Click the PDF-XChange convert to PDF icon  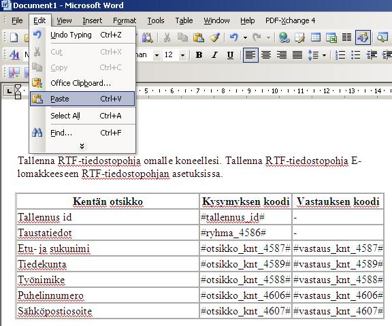(x=14, y=73)
